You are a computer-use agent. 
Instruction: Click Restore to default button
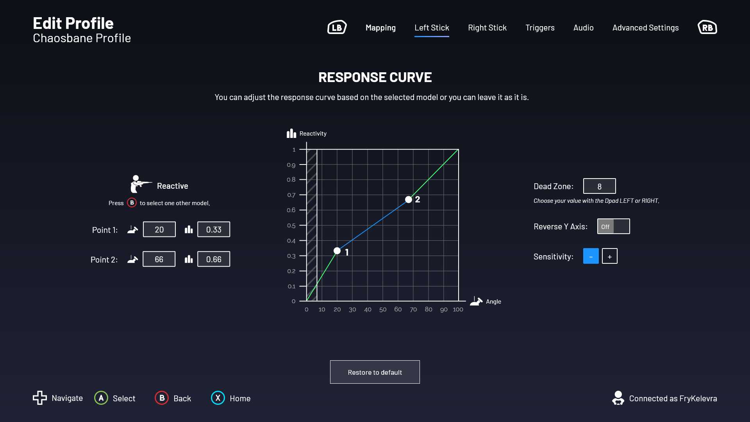[375, 372]
